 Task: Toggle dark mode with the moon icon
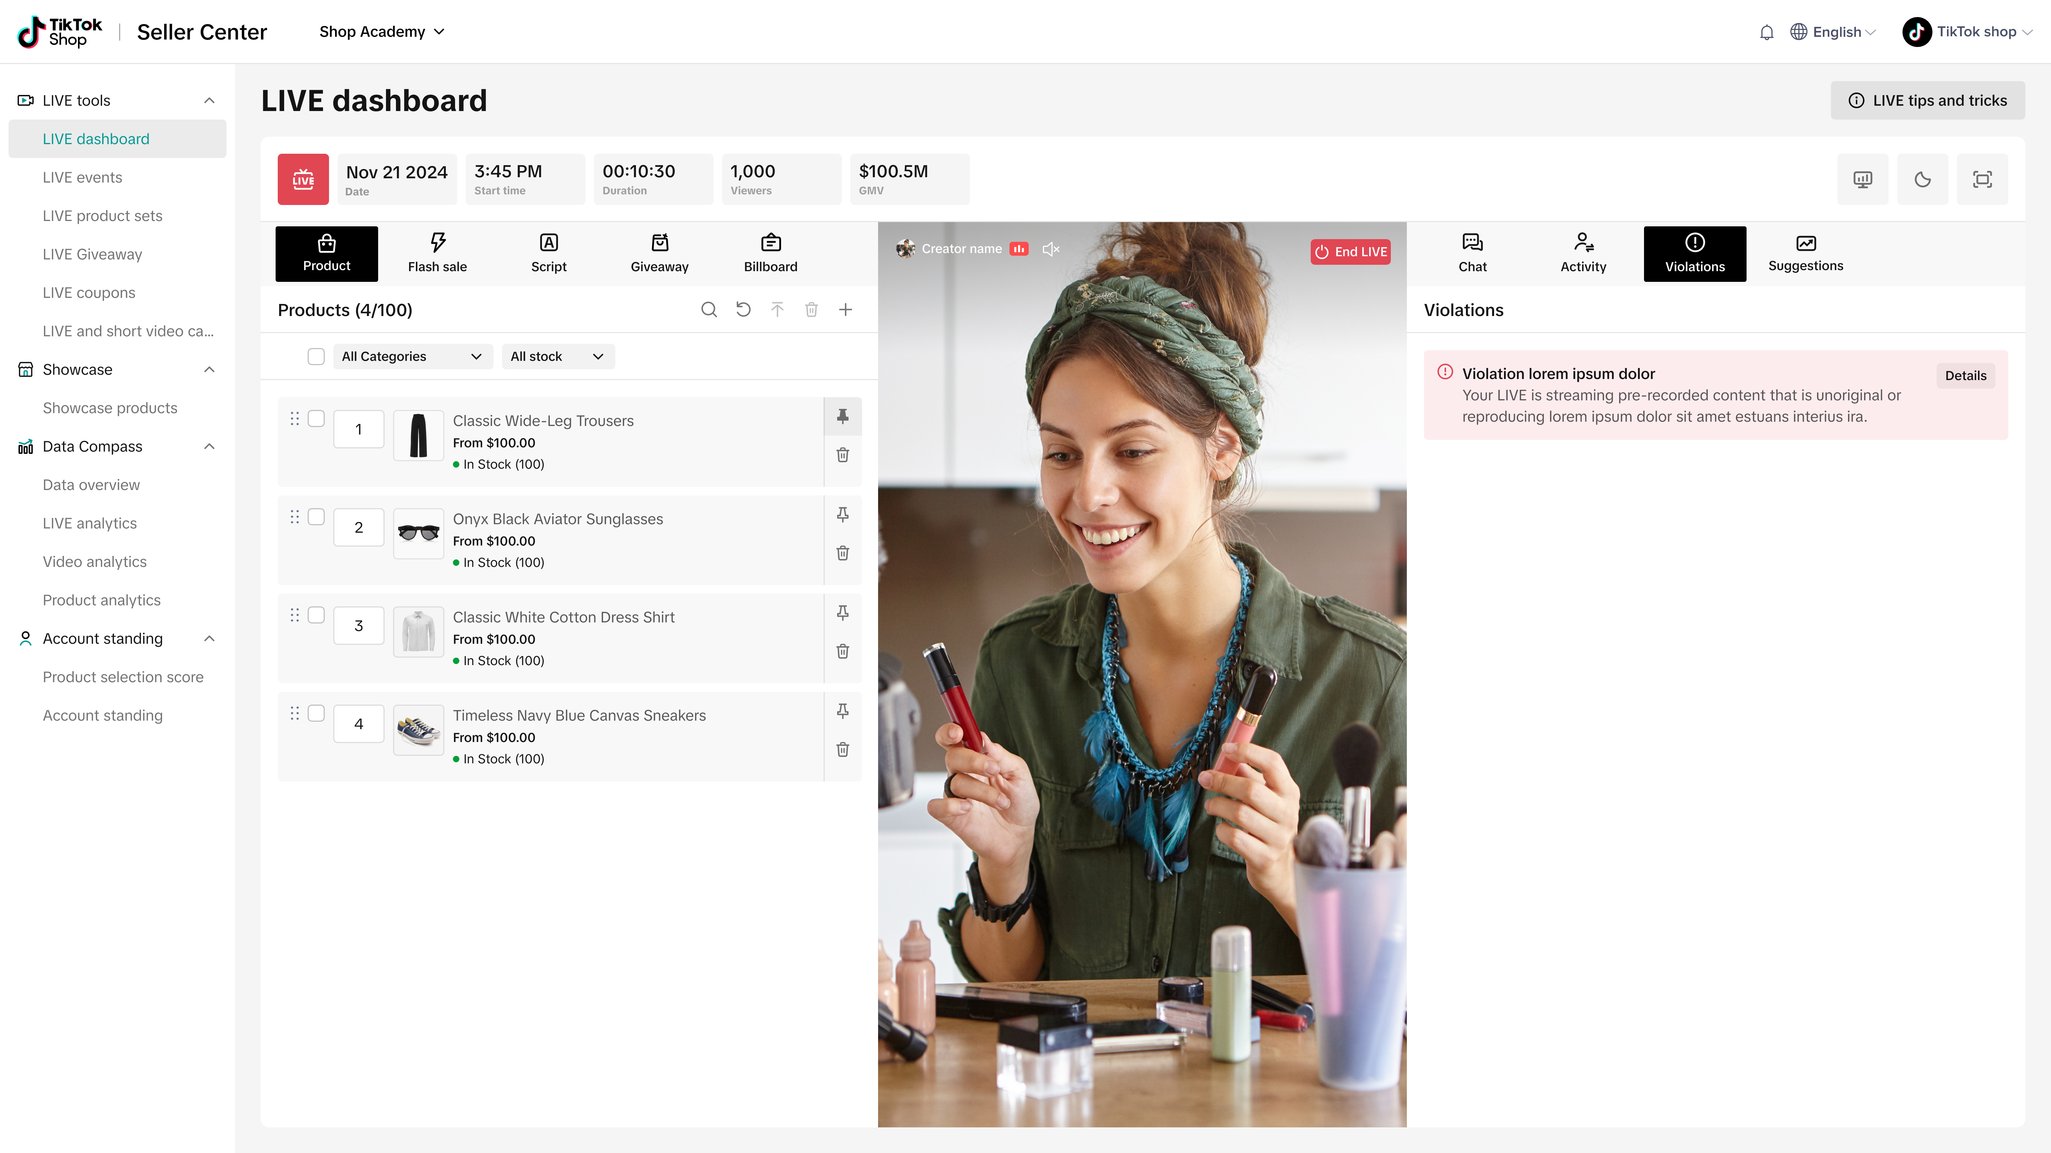pos(1922,179)
